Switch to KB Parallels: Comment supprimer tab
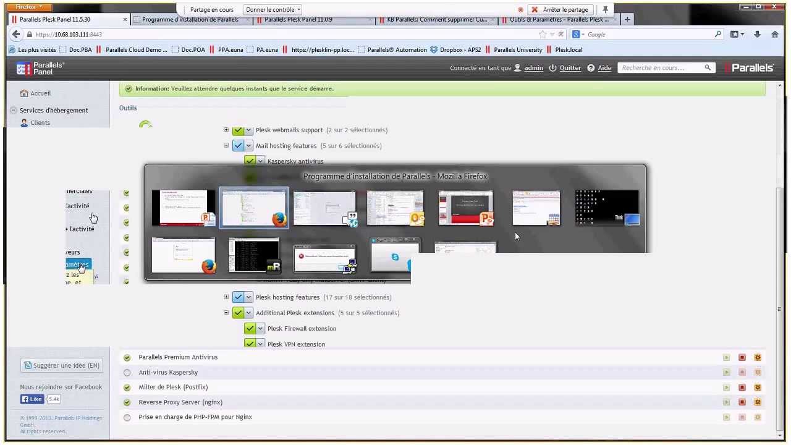The image size is (791, 445). [436, 20]
